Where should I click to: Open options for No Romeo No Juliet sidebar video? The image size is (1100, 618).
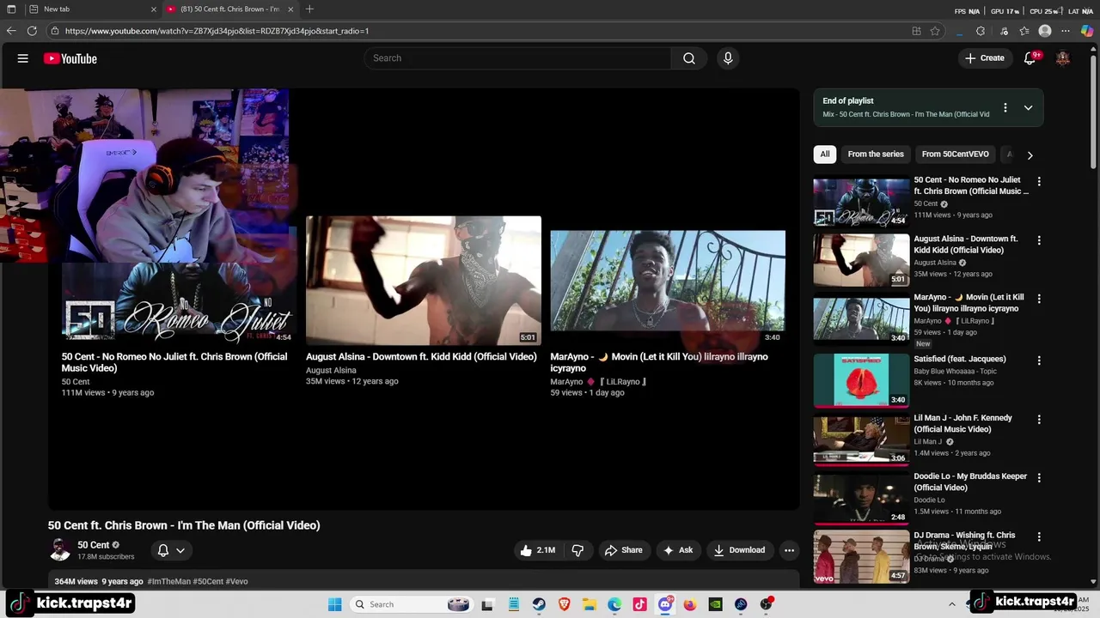click(1039, 182)
